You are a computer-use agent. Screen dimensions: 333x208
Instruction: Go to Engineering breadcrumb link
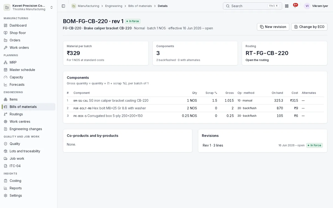point(114,6)
